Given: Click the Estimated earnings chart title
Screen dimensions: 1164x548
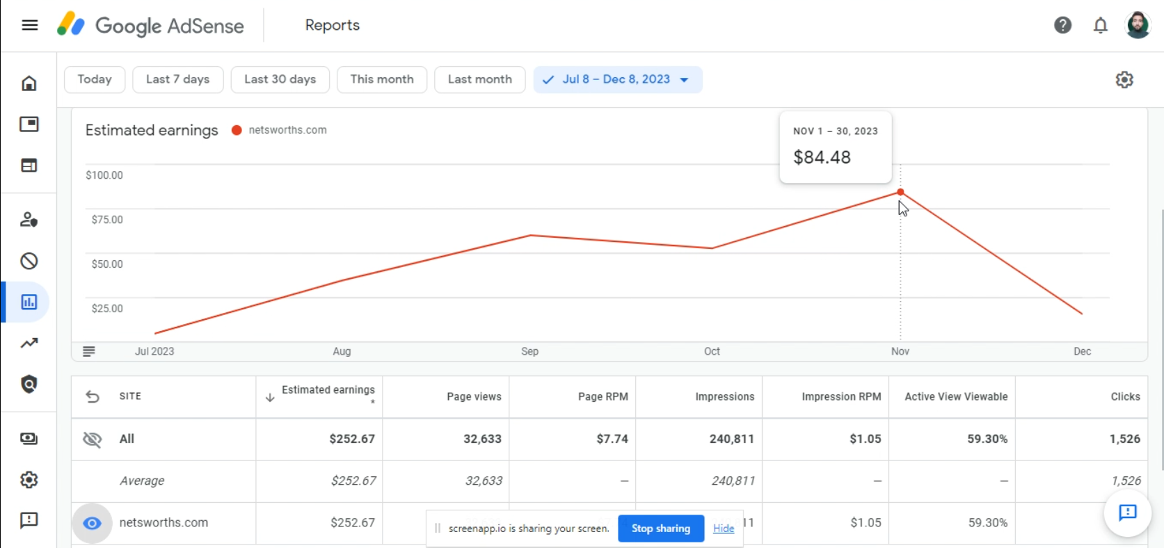Looking at the screenshot, I should [152, 130].
